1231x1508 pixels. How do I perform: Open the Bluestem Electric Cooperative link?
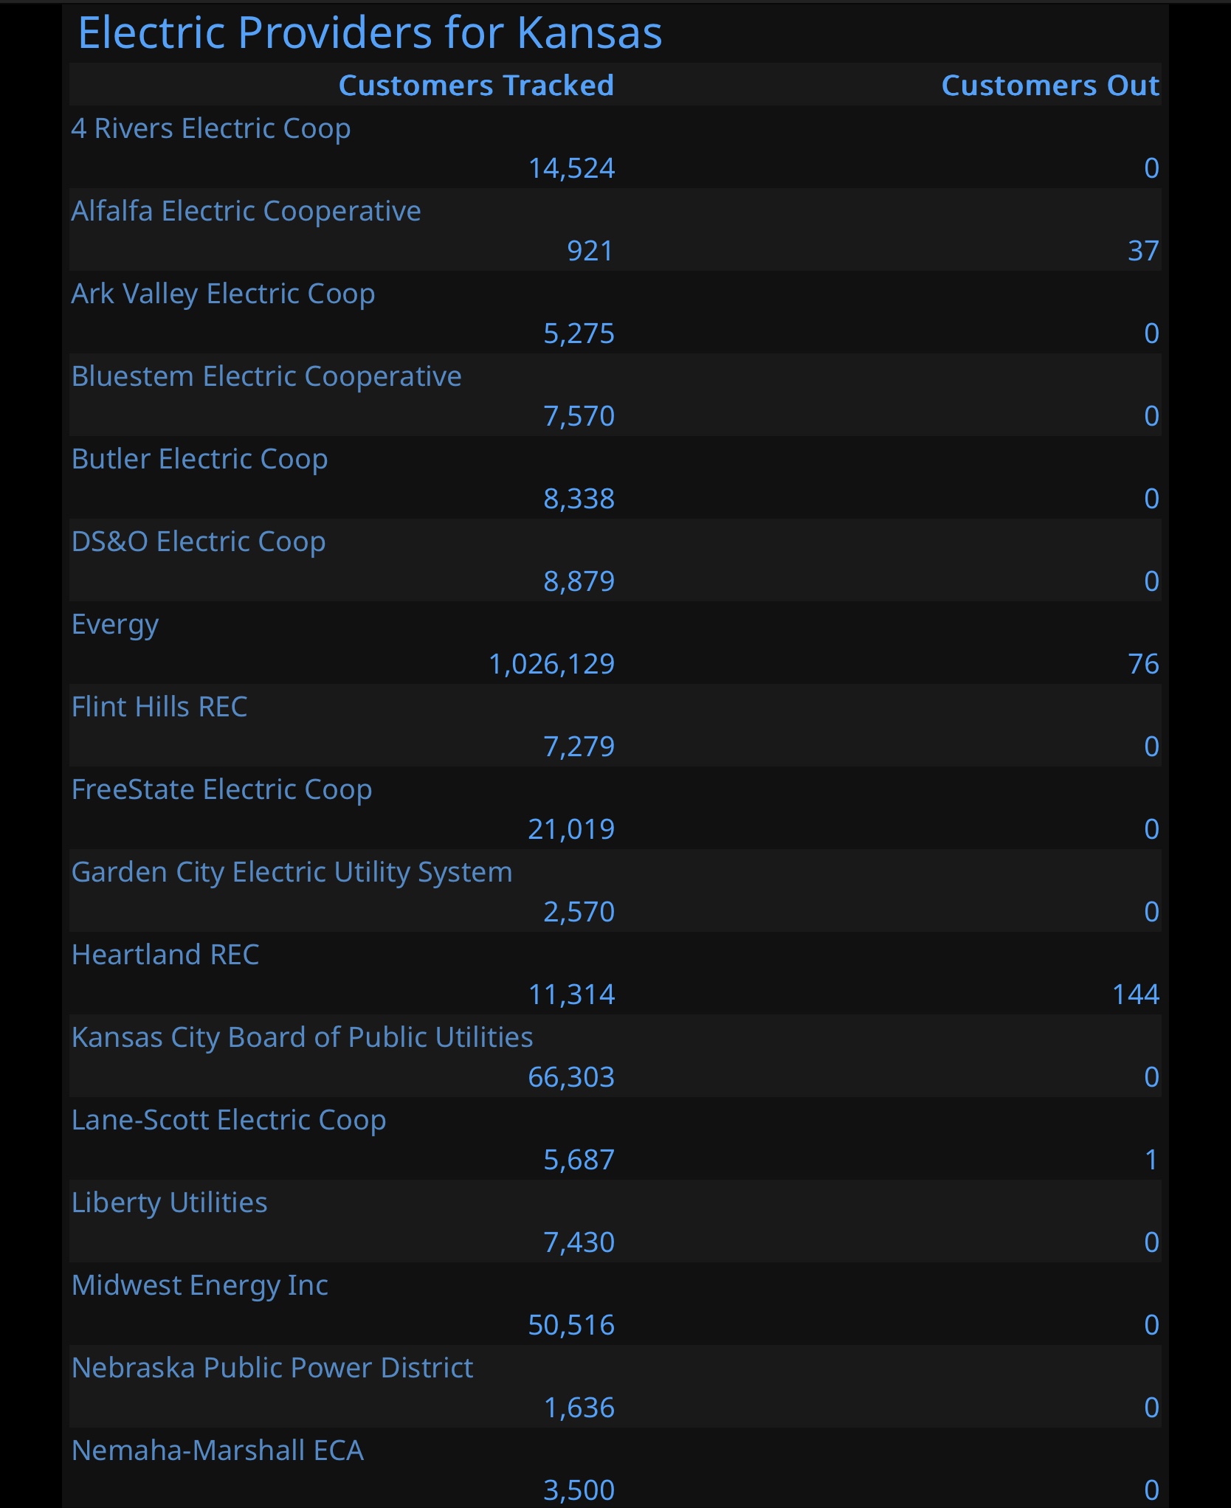click(x=266, y=377)
